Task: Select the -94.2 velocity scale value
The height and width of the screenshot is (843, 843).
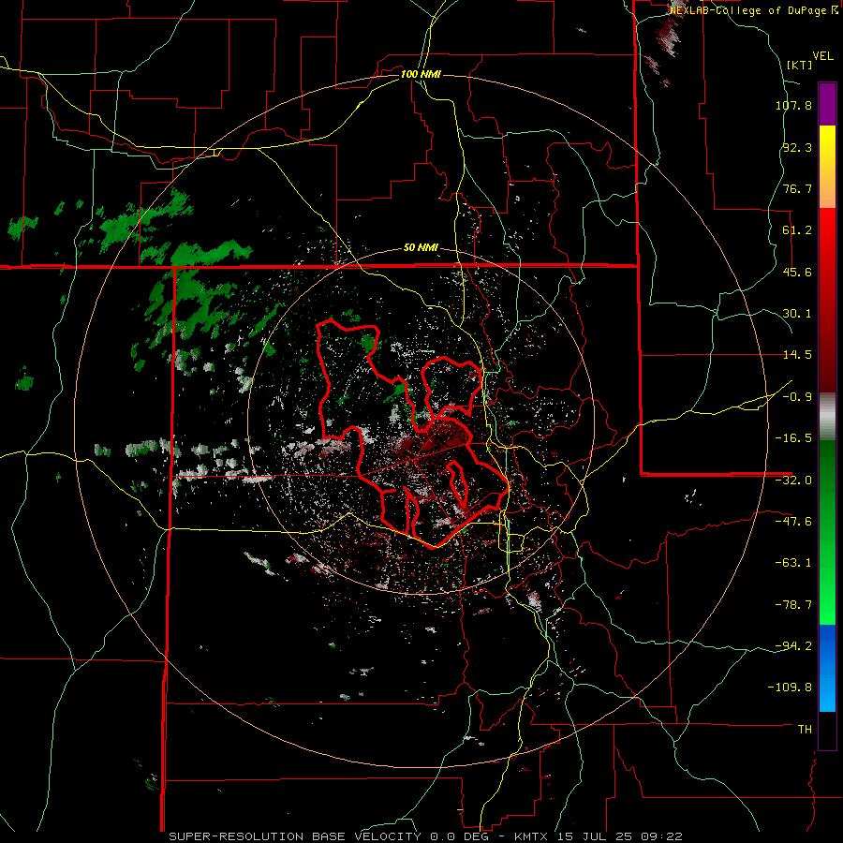Action: 793,645
